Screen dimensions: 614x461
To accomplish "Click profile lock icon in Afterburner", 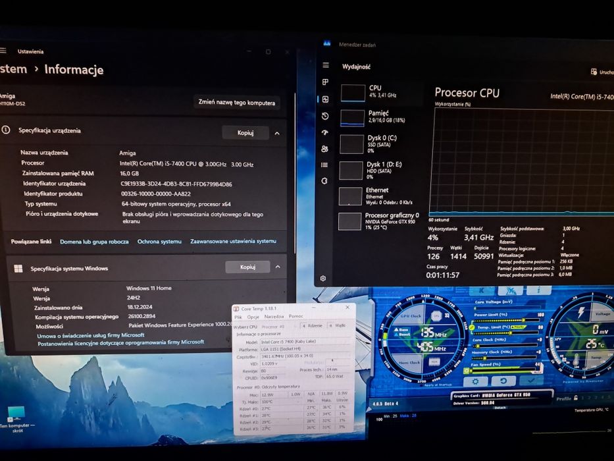I will point(576,398).
